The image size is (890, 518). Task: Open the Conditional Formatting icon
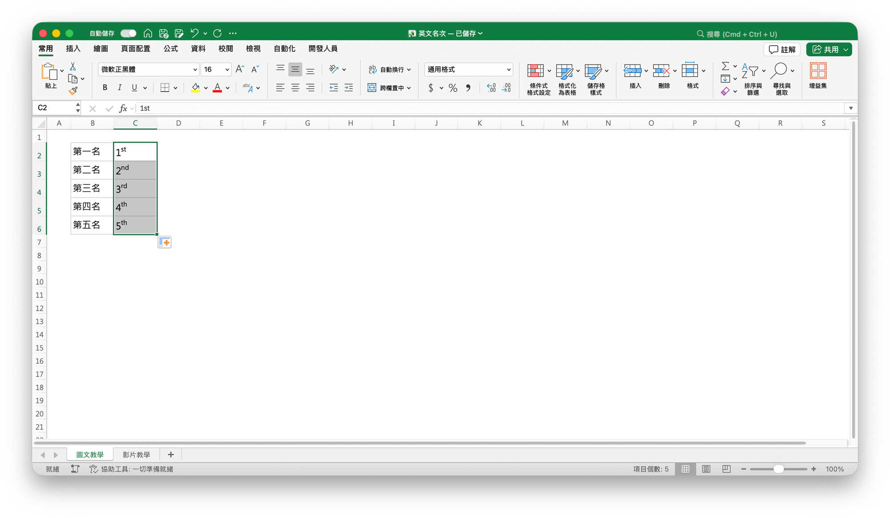tap(535, 71)
